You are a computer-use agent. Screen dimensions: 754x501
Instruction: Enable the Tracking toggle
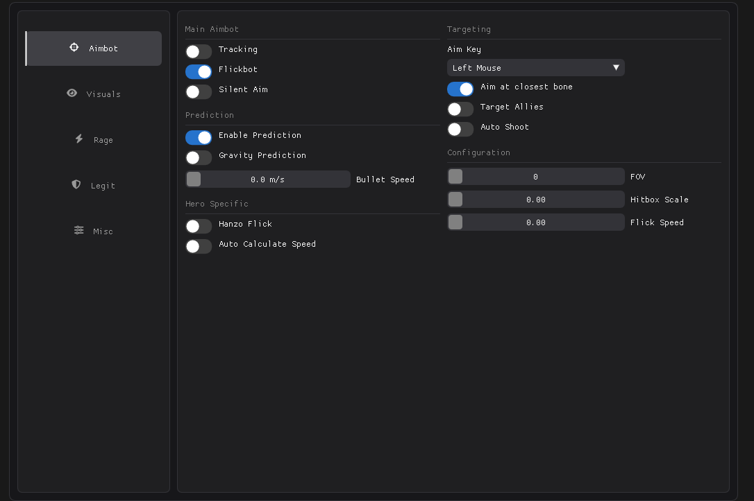point(199,51)
